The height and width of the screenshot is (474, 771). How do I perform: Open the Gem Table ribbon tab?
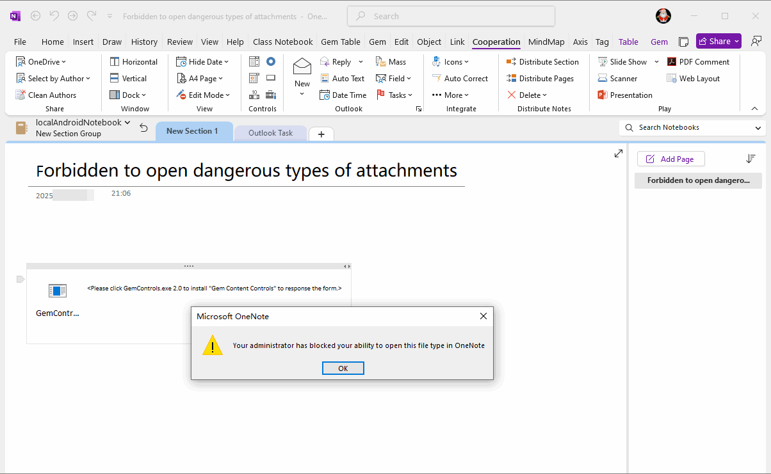click(x=341, y=42)
